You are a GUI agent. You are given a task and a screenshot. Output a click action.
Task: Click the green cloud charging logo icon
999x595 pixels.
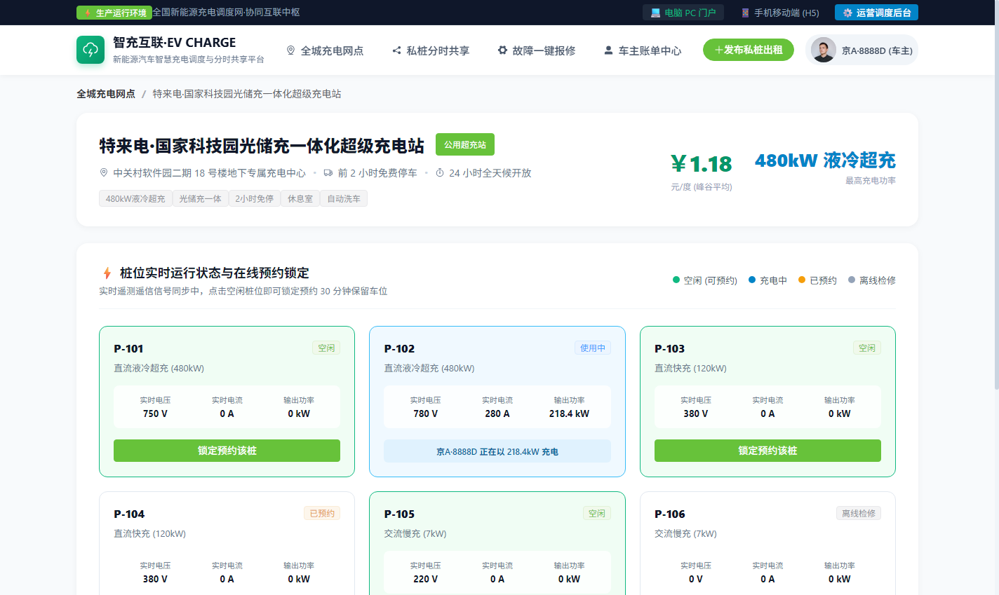pyautogui.click(x=90, y=50)
